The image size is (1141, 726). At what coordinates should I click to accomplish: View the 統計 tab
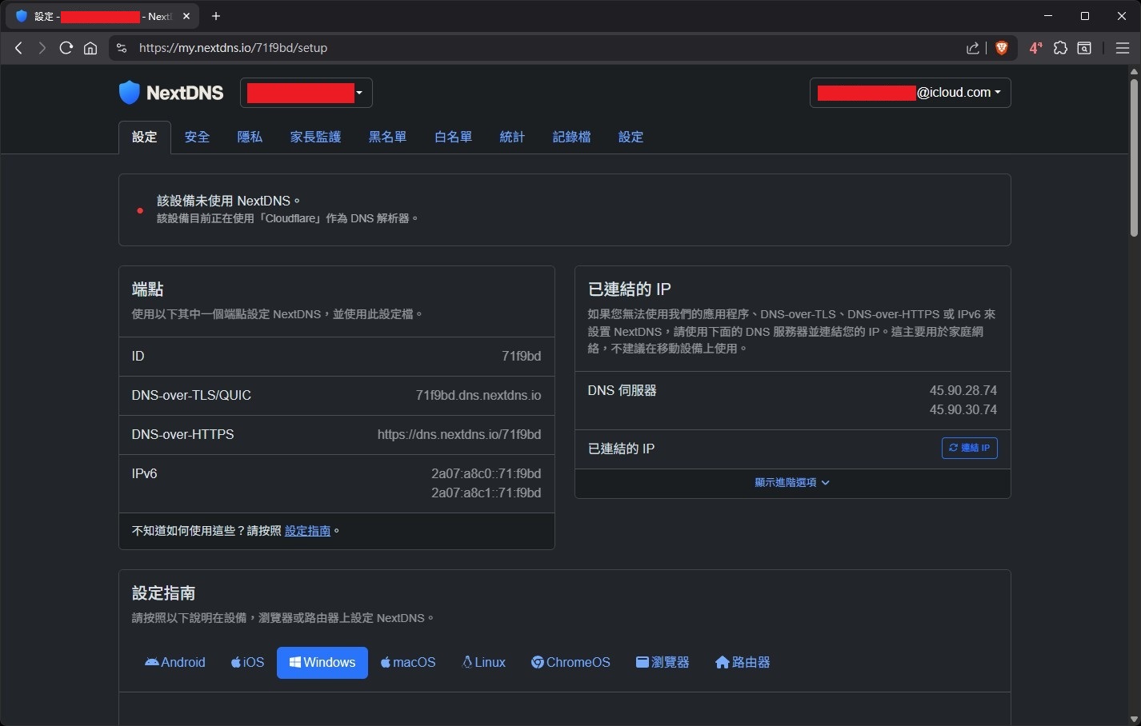click(512, 137)
